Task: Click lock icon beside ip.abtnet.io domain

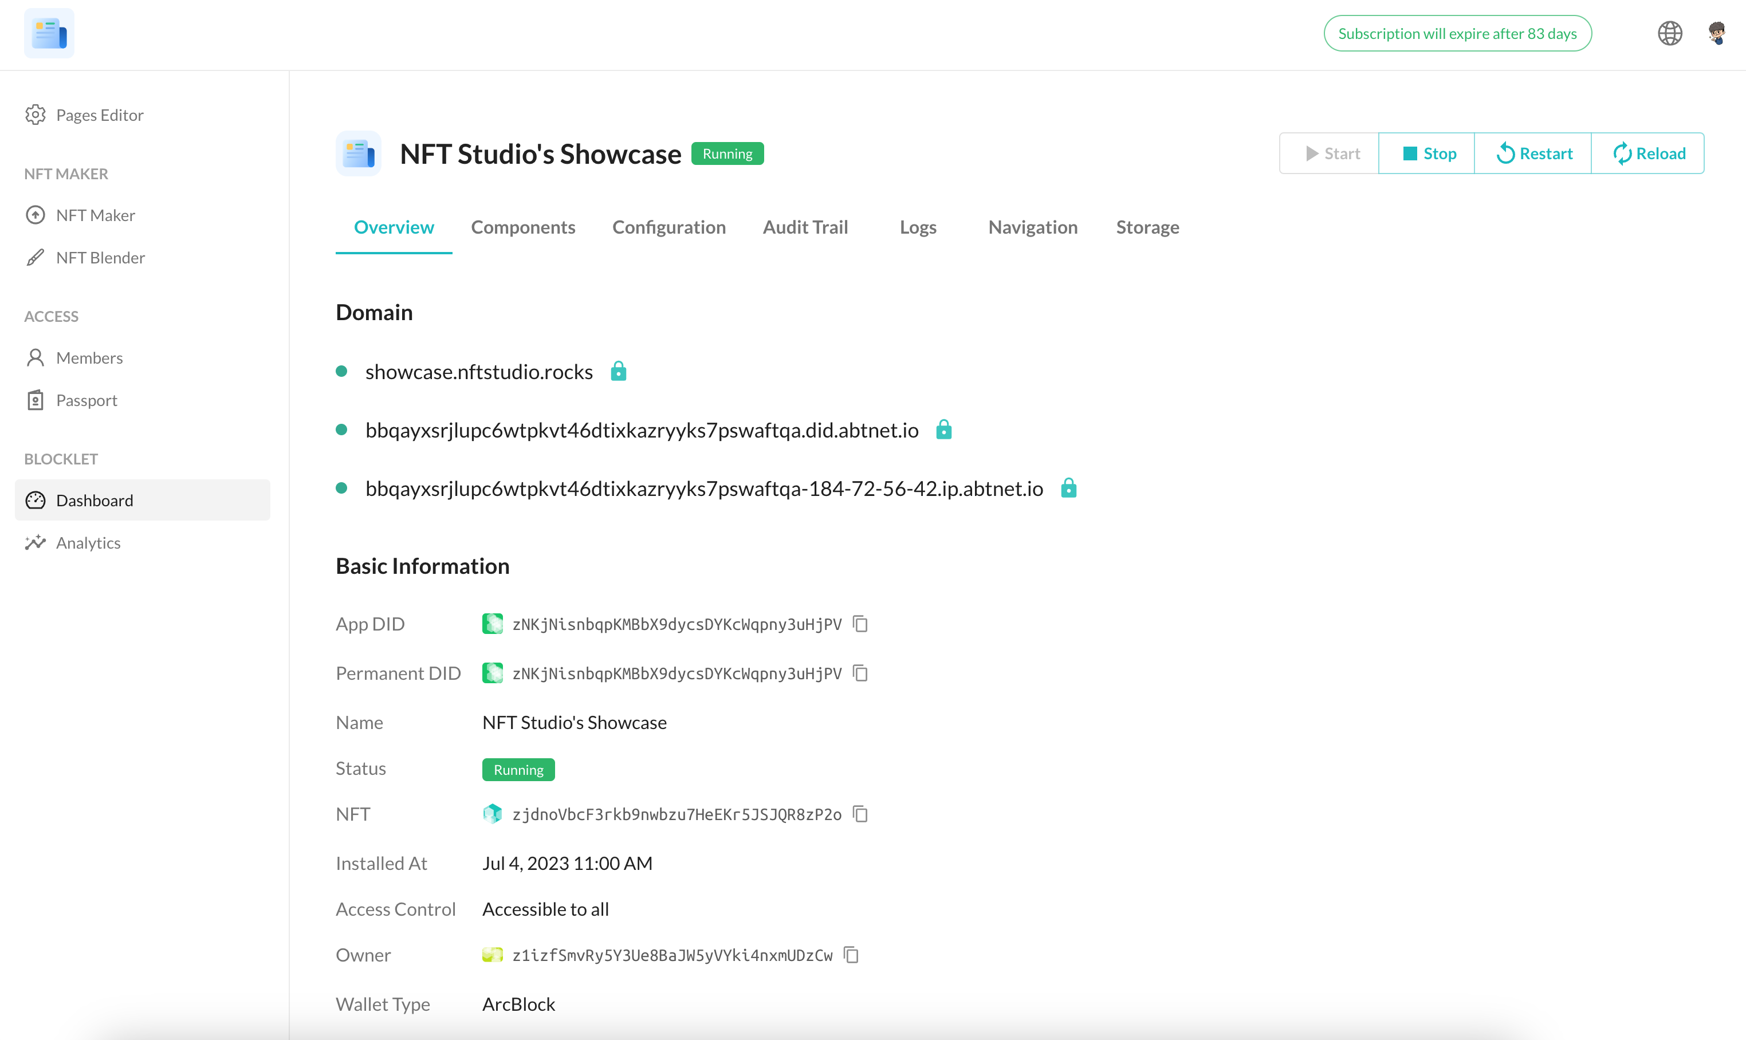Action: tap(1068, 488)
